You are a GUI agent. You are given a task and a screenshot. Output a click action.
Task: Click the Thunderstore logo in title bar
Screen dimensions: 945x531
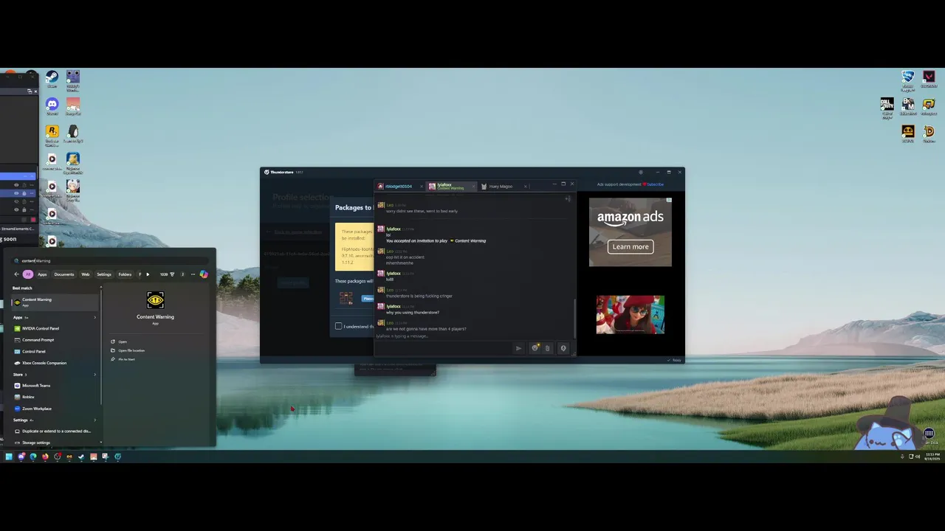(267, 172)
